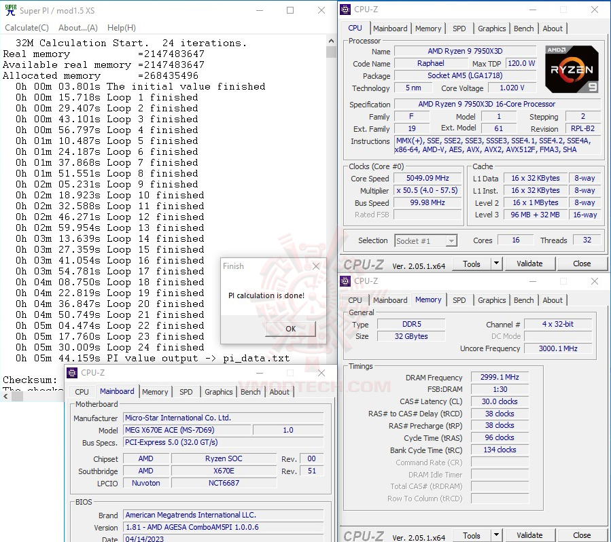Select Bench tab in Memory CPU-Z window
The height and width of the screenshot is (542, 611).
(x=524, y=300)
